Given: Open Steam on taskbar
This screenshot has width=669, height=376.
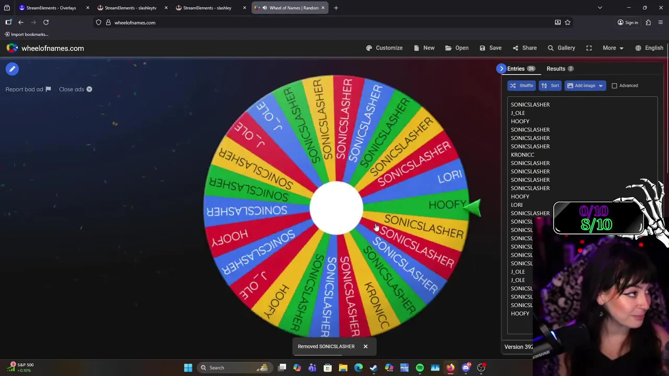Looking at the screenshot, I should coord(374,368).
